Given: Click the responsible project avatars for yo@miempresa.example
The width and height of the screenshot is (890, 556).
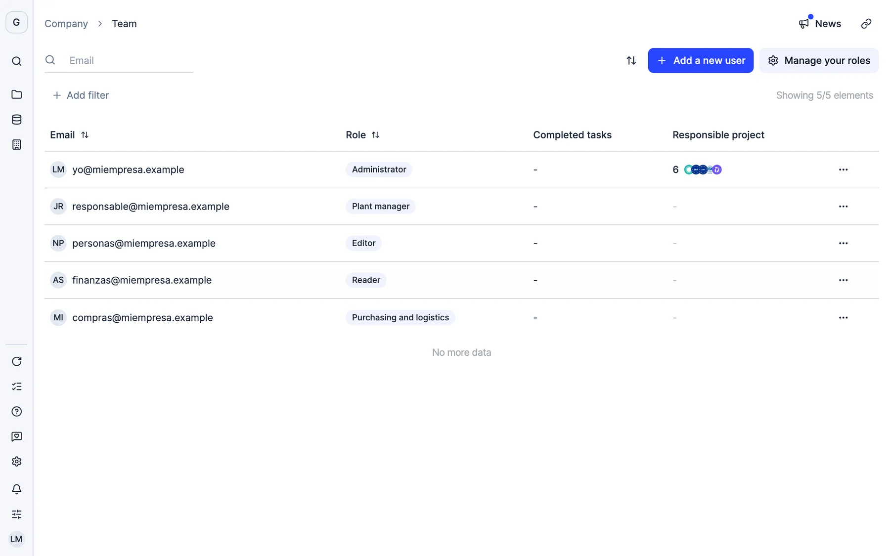Looking at the screenshot, I should click(x=703, y=170).
